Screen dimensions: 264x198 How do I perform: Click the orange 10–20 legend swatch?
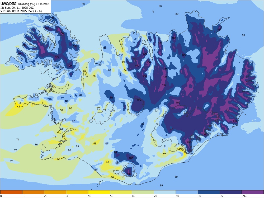(33, 192)
